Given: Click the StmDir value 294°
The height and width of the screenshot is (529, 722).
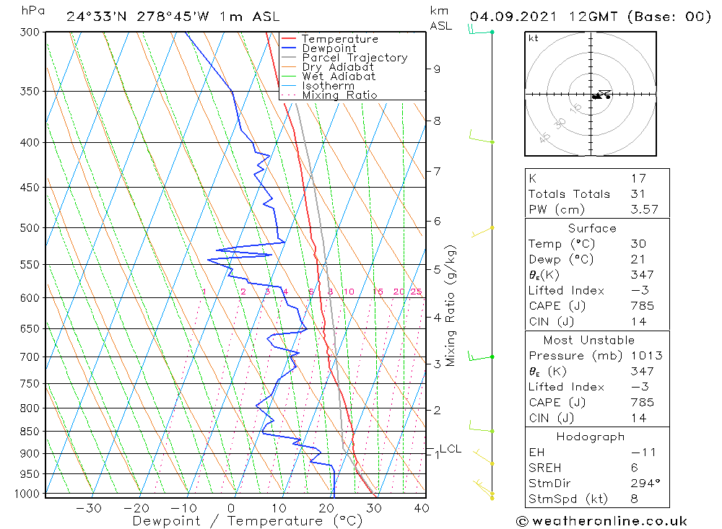Looking at the screenshot, I should point(645,484).
